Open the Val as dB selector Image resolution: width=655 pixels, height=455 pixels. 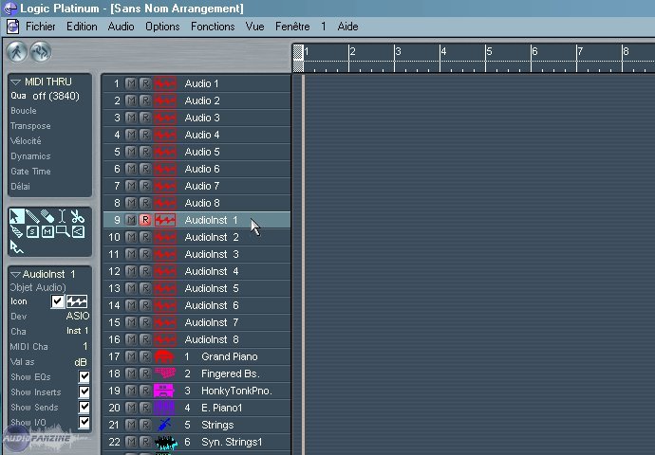[x=81, y=362]
